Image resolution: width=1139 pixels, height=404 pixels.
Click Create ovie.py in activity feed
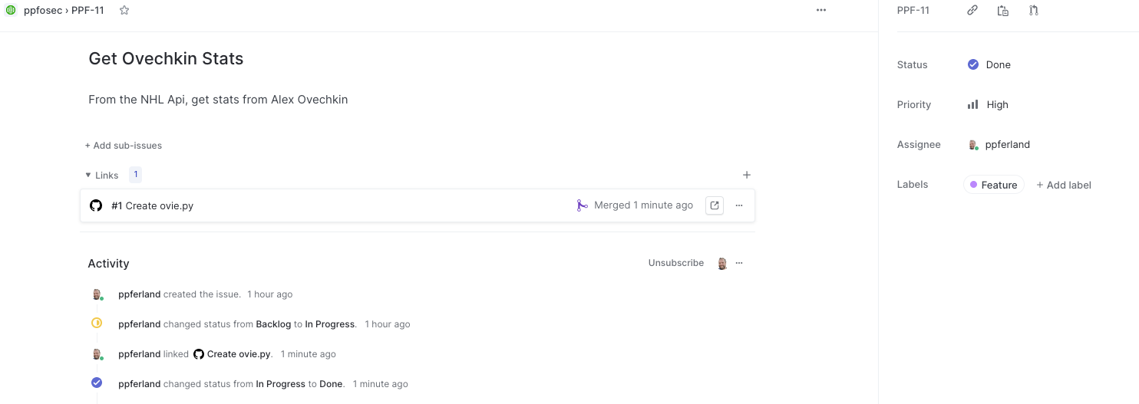click(x=239, y=354)
